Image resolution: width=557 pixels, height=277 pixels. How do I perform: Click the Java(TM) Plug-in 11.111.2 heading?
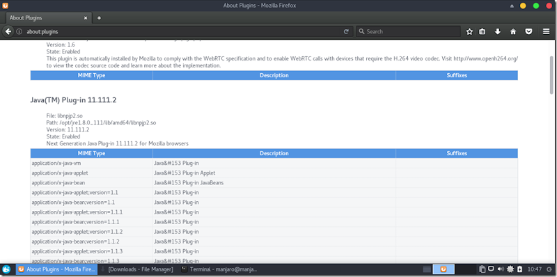pyautogui.click(x=74, y=100)
